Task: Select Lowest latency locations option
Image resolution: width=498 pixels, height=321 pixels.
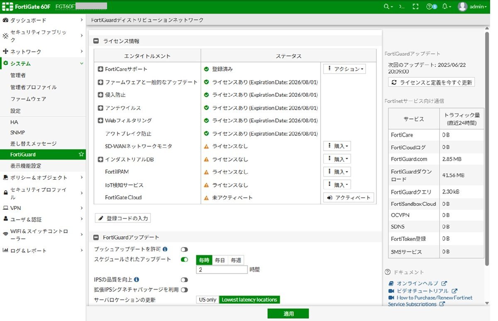Action: tap(249, 299)
